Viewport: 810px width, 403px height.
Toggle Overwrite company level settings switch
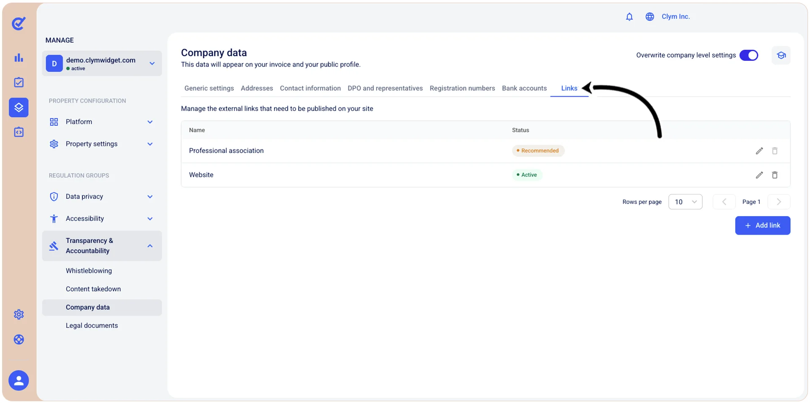pyautogui.click(x=749, y=55)
